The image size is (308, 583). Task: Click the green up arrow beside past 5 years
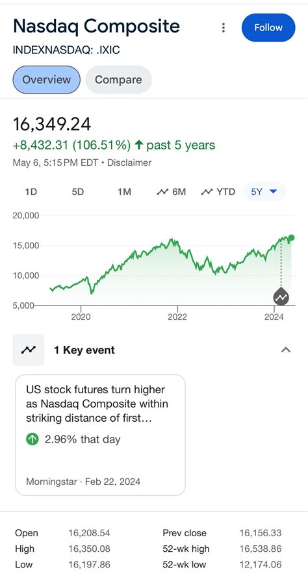pos(138,145)
